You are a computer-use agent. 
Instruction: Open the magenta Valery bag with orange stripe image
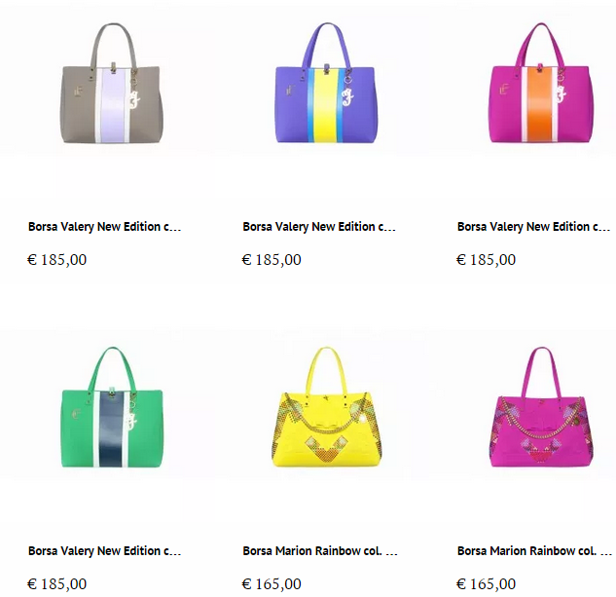point(541,83)
